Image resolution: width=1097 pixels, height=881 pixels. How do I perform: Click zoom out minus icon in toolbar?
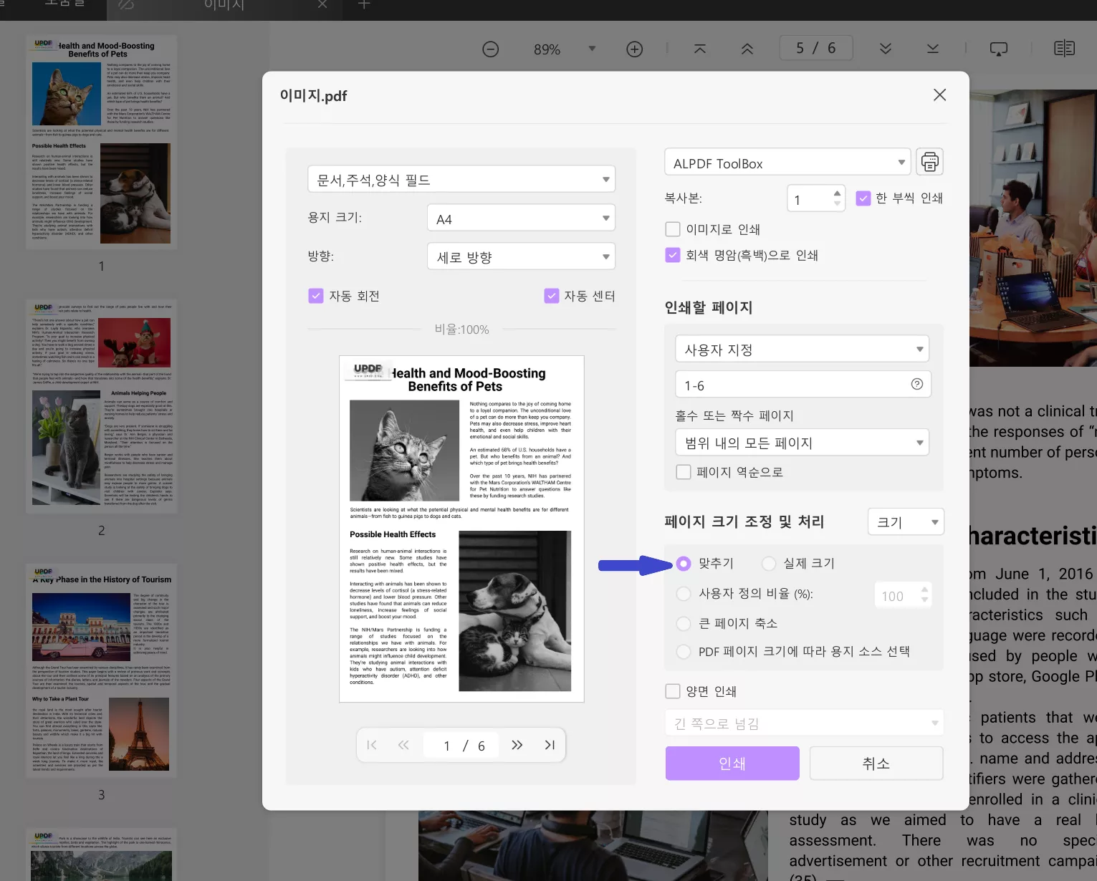click(491, 49)
